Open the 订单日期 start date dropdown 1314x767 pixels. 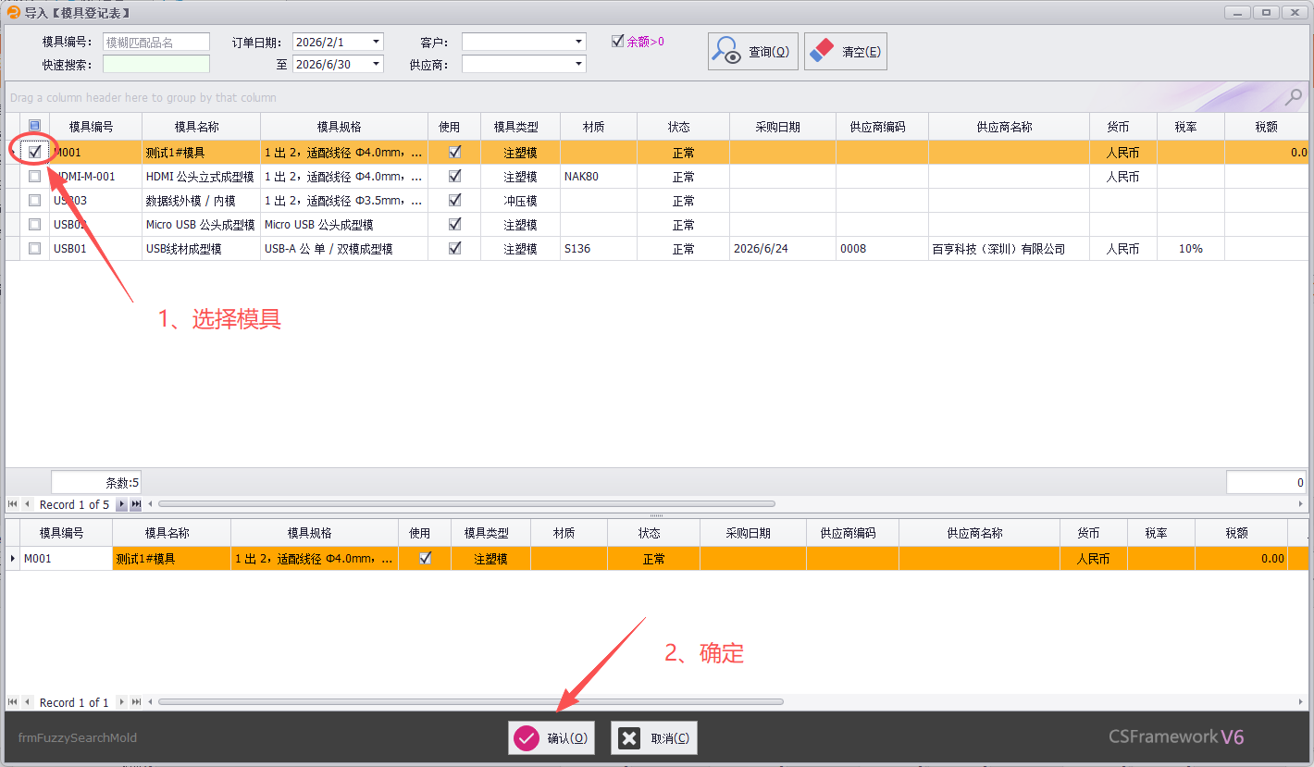click(376, 42)
